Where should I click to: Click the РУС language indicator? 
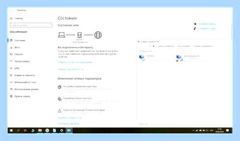point(212,131)
